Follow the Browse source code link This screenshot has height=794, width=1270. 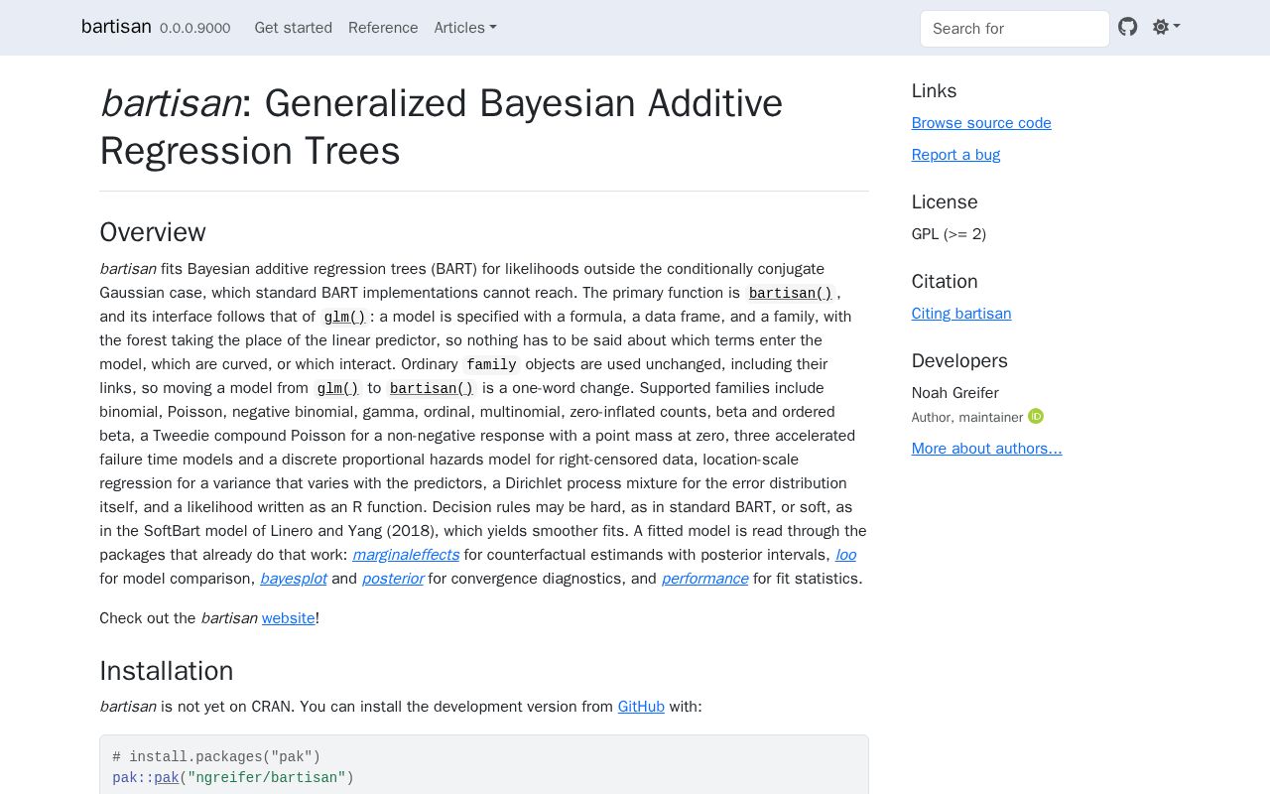[x=981, y=123]
